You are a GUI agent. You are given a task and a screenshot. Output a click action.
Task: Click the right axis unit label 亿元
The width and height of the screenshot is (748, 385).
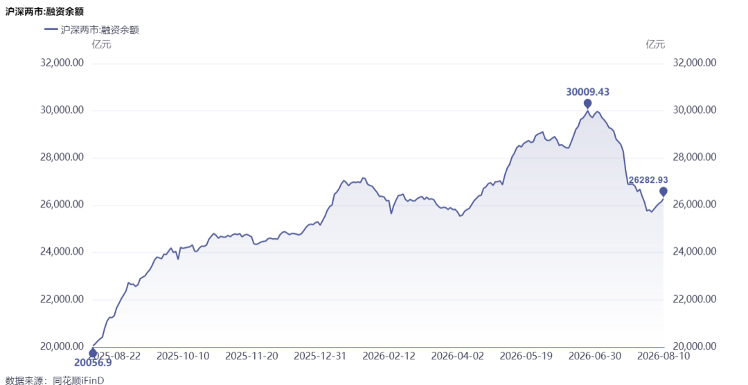point(655,44)
